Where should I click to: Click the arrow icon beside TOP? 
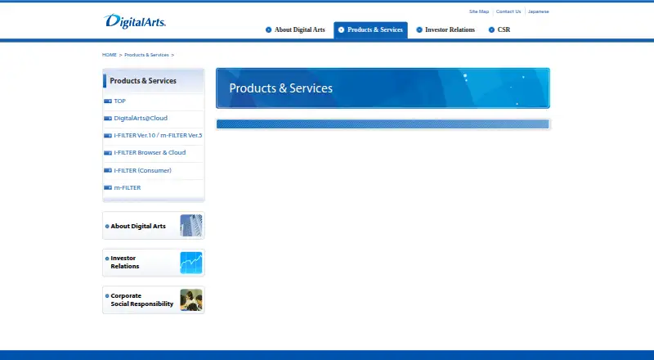(108, 101)
